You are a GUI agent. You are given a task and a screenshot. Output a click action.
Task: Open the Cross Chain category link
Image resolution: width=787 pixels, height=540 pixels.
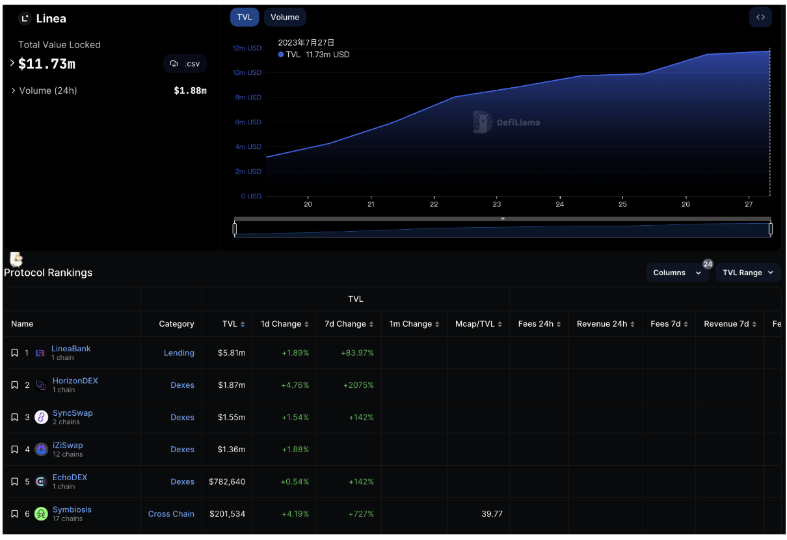pyautogui.click(x=171, y=514)
